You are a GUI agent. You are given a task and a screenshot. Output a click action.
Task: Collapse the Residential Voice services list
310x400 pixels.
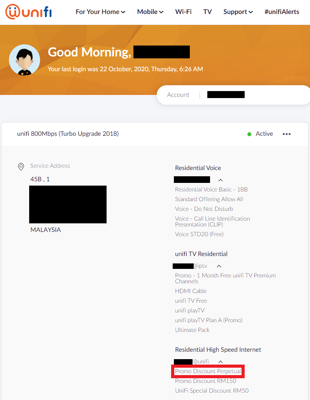(221, 180)
